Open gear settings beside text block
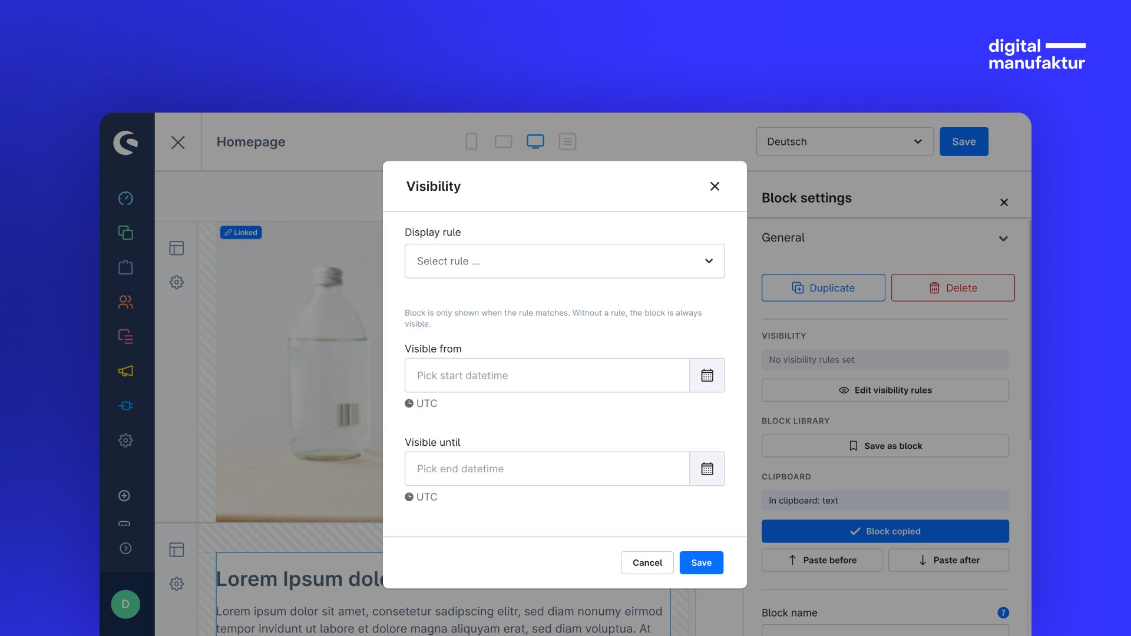The image size is (1131, 636). tap(177, 584)
